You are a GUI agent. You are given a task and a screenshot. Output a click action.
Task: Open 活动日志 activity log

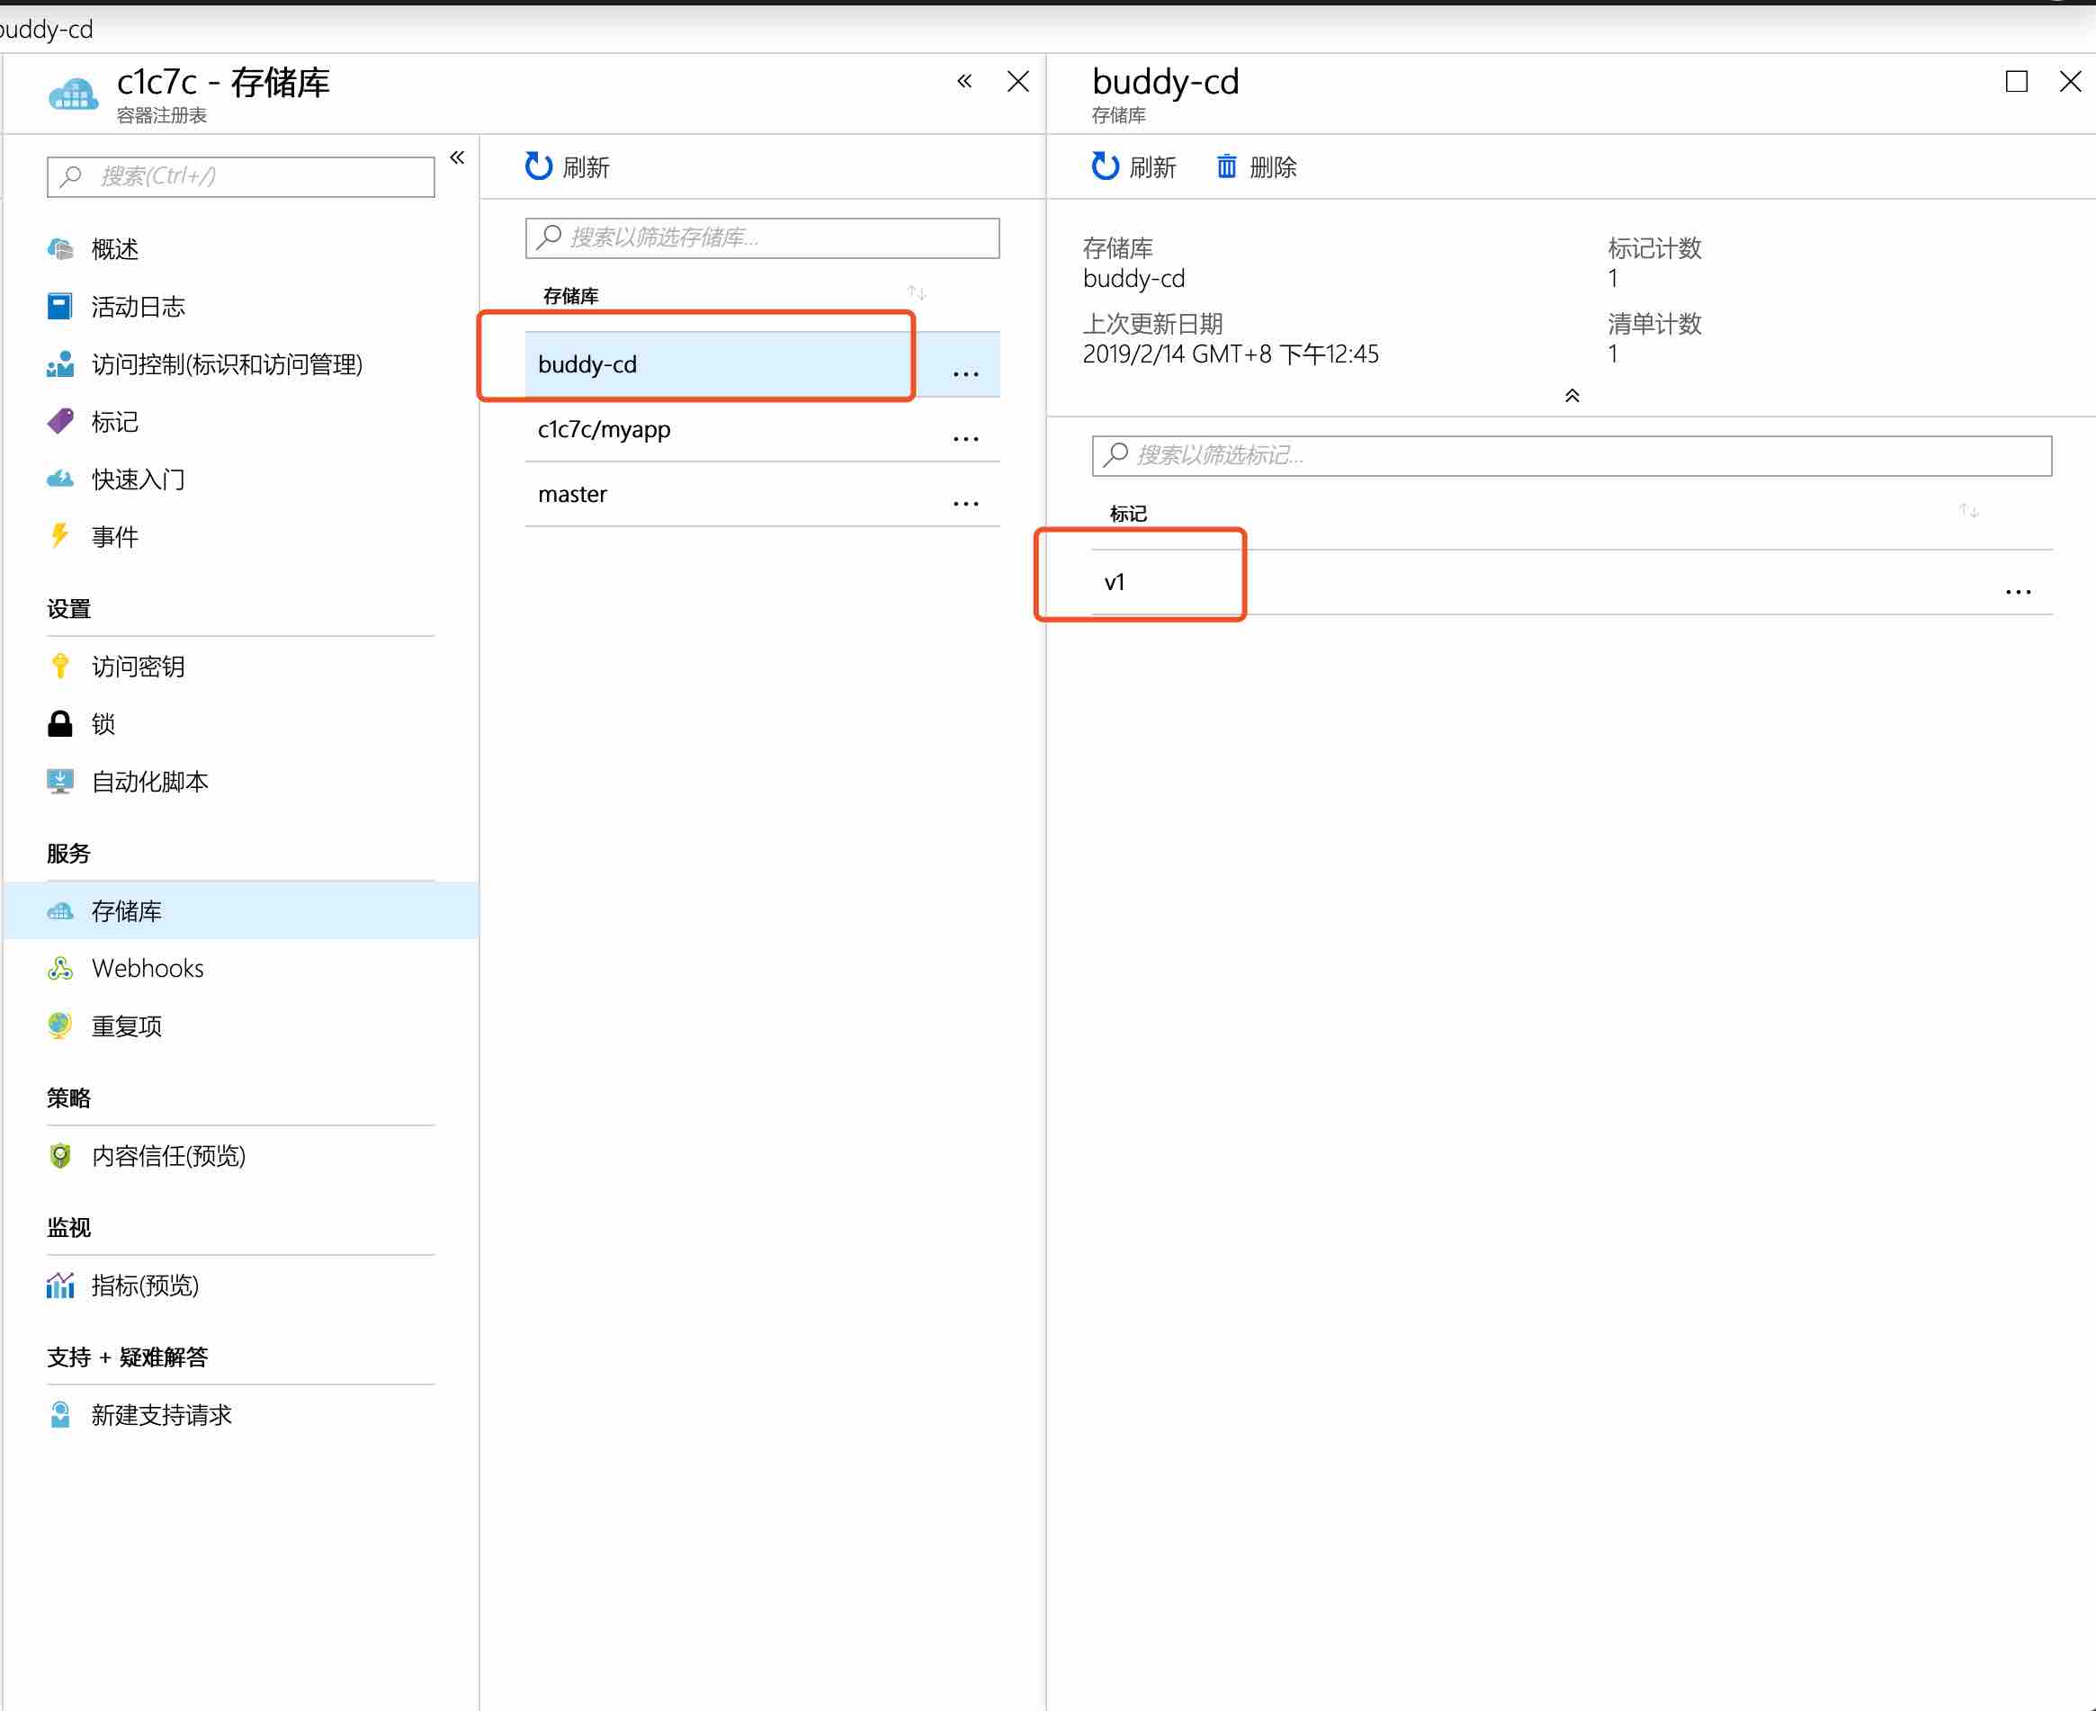(137, 307)
